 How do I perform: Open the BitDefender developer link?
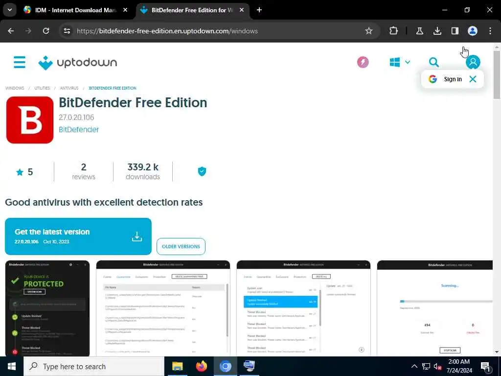pyautogui.click(x=79, y=129)
